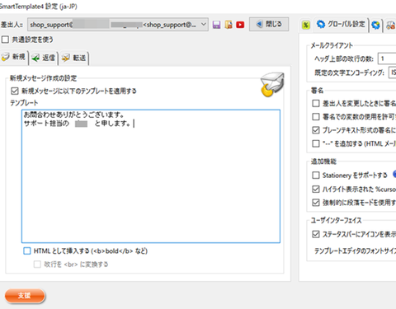
Task: Open the red YouTube video icon
Action: click(240, 25)
